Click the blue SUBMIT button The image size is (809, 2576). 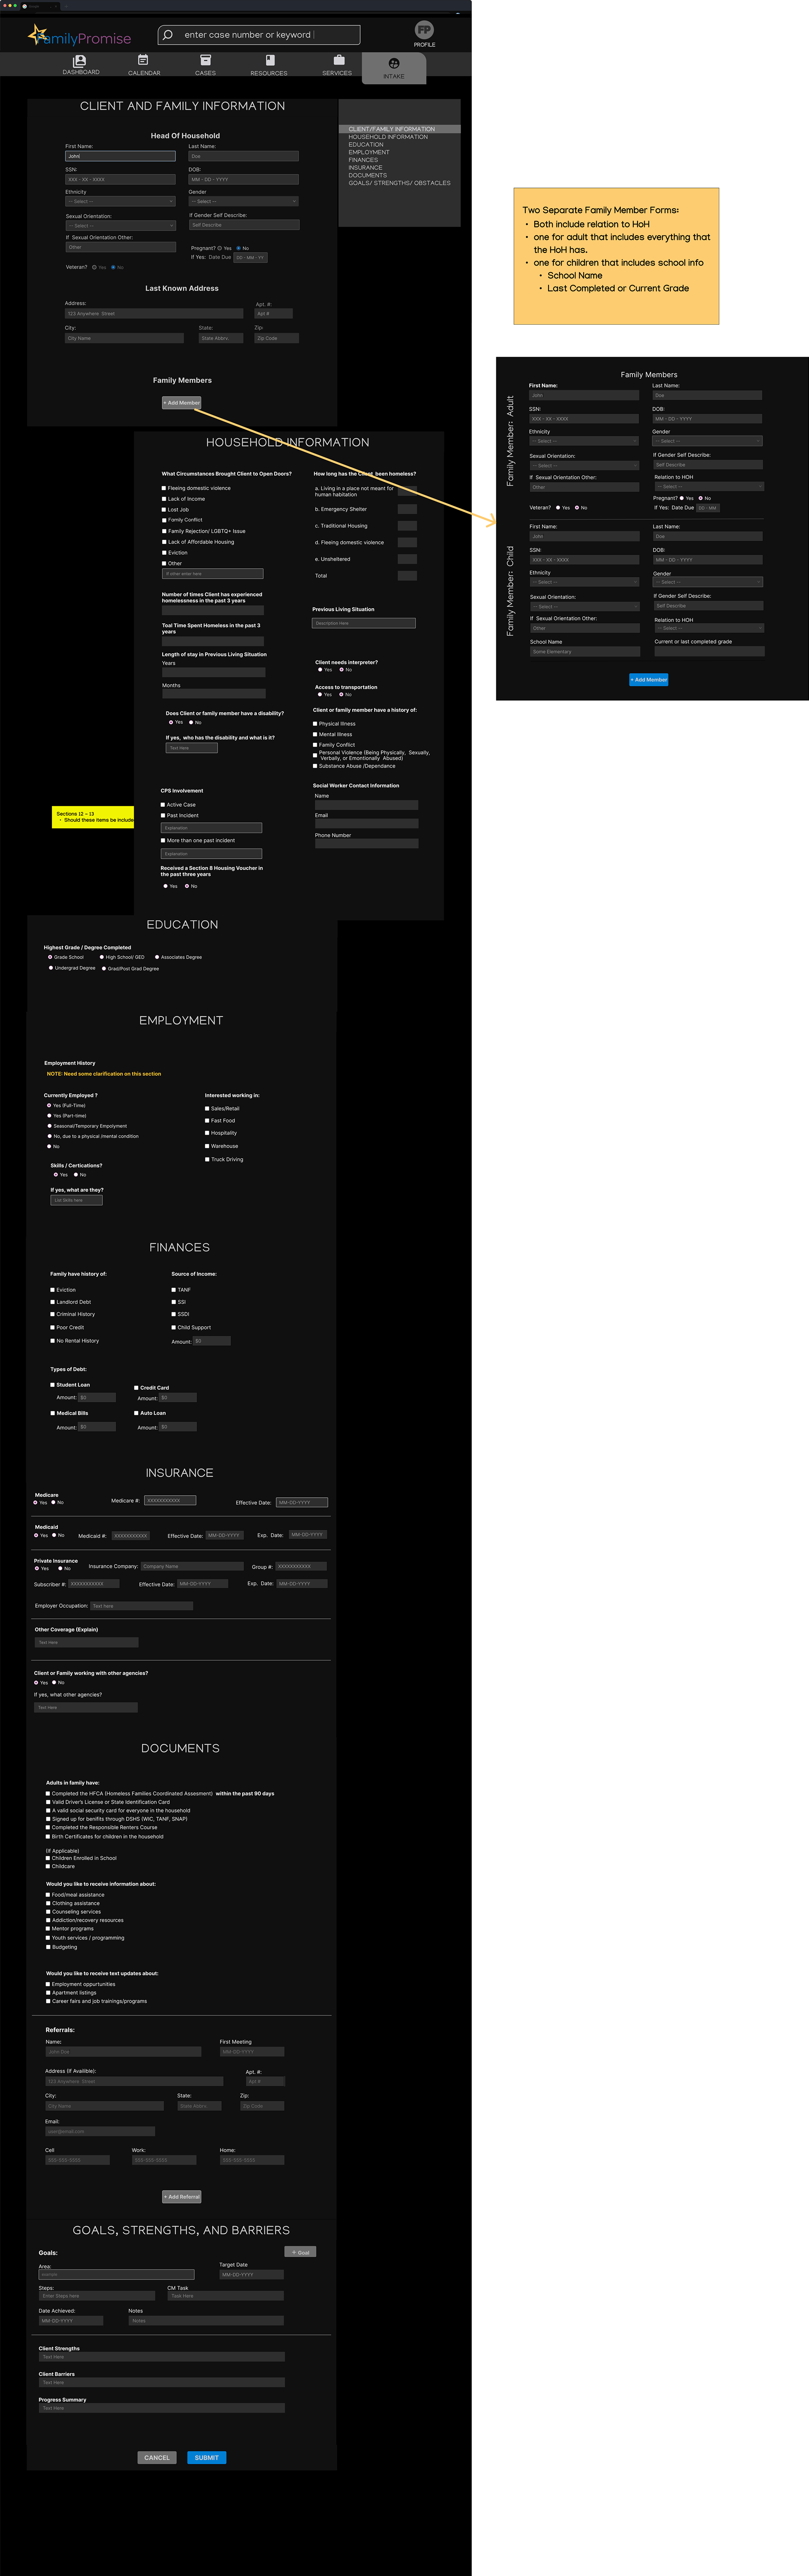(207, 2457)
